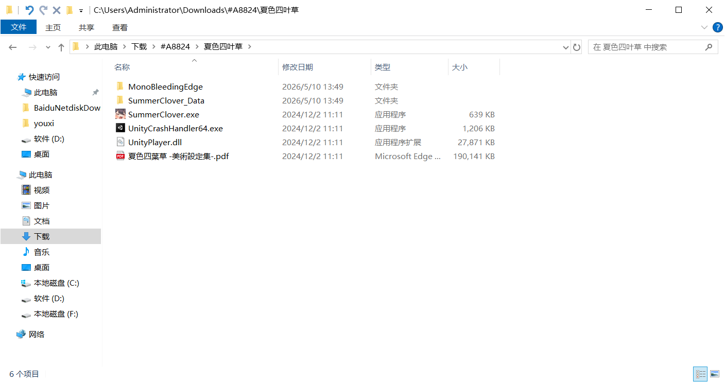Go back with the left arrow button

pyautogui.click(x=13, y=47)
